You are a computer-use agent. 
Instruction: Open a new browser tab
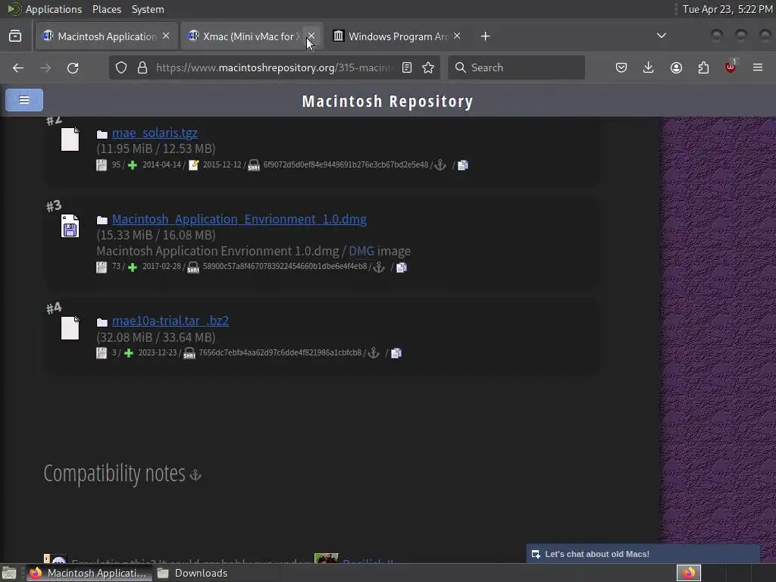pyautogui.click(x=486, y=36)
